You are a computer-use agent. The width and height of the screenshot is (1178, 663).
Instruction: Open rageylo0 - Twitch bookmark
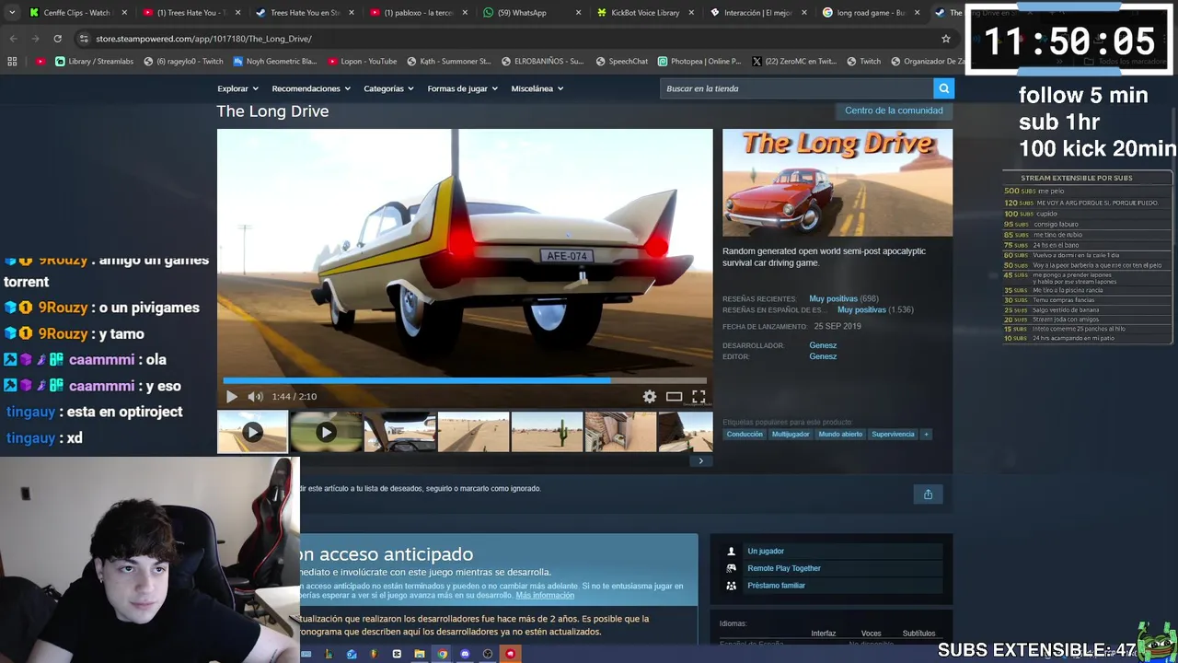pyautogui.click(x=183, y=62)
